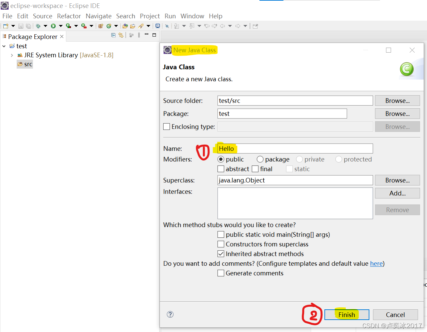The width and height of the screenshot is (427, 332).
Task: Open the Debug launch dropdown arrow
Action: tap(45, 26)
